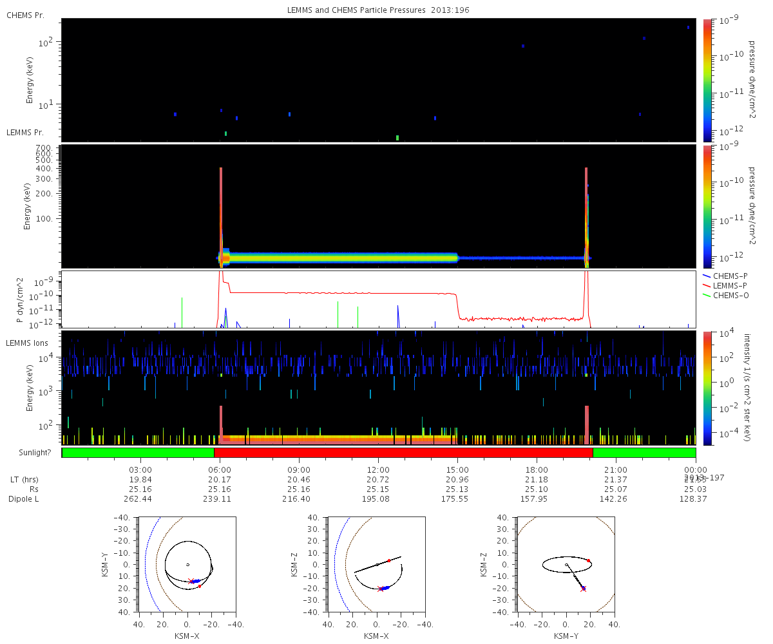Click the red Sunlight bar segment
The height and width of the screenshot is (644, 773).
[x=403, y=453]
